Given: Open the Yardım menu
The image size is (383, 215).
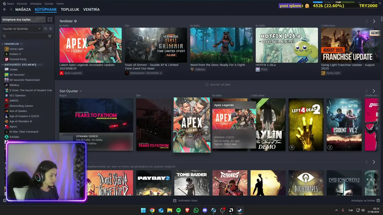Looking at the screenshot, I should tap(60, 4).
